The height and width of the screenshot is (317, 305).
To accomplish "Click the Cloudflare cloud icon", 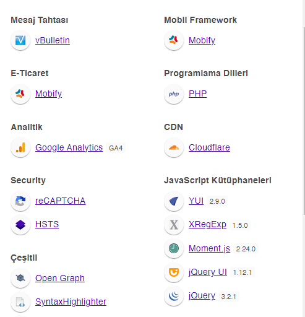I will [174, 147].
